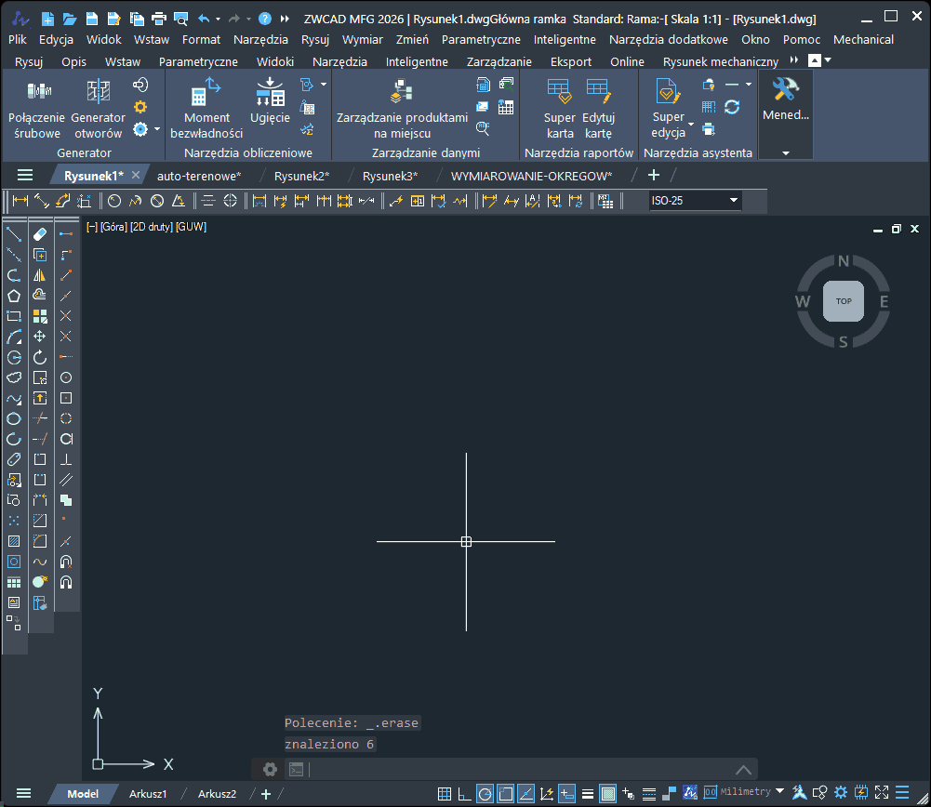931x807 pixels.
Task: Toggle object snap tracking in status bar
Action: coord(526,793)
